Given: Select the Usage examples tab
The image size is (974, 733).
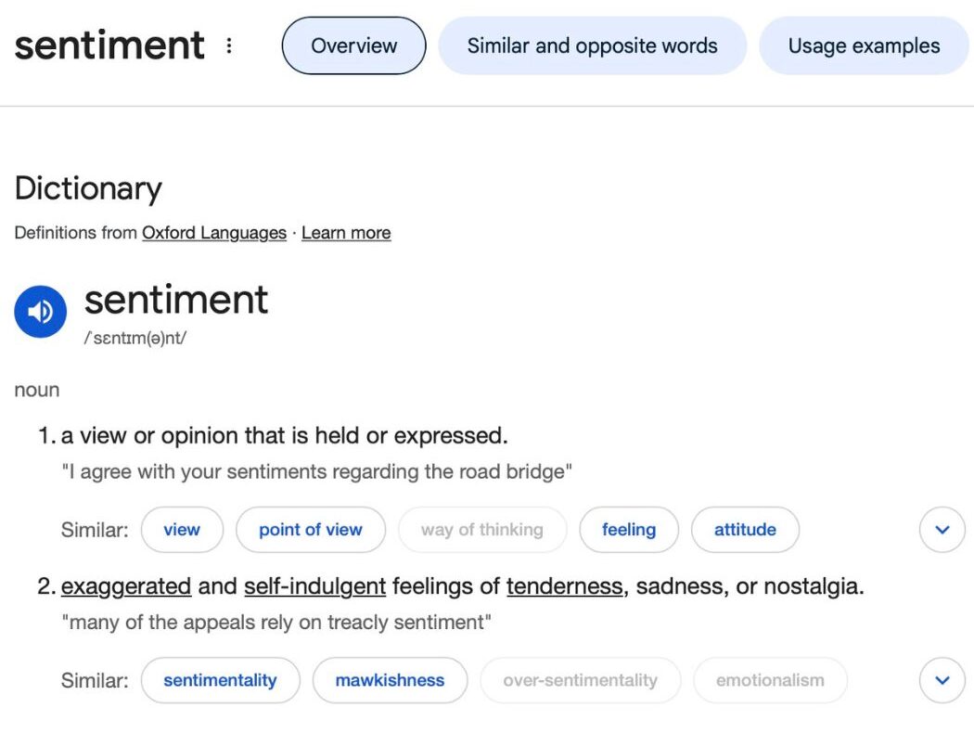Looking at the screenshot, I should [863, 45].
